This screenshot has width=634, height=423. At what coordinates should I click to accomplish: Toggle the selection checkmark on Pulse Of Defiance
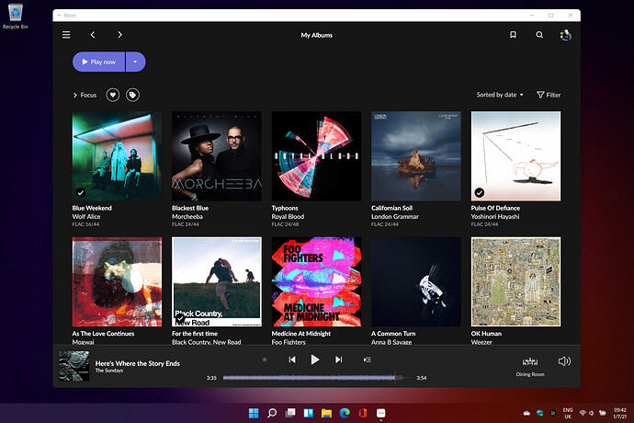[479, 193]
